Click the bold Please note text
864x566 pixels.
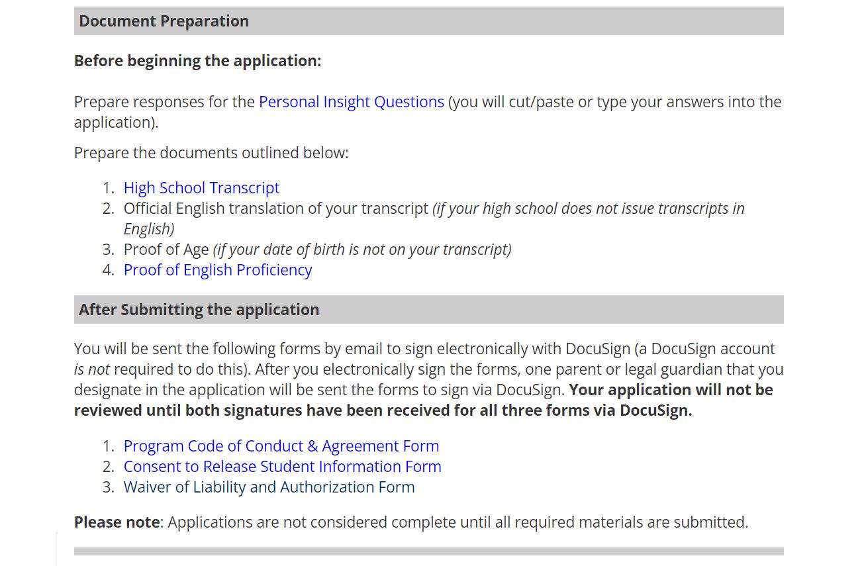click(117, 522)
